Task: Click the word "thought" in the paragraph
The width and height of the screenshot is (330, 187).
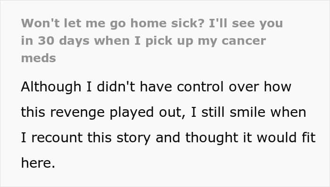Action: coord(212,138)
